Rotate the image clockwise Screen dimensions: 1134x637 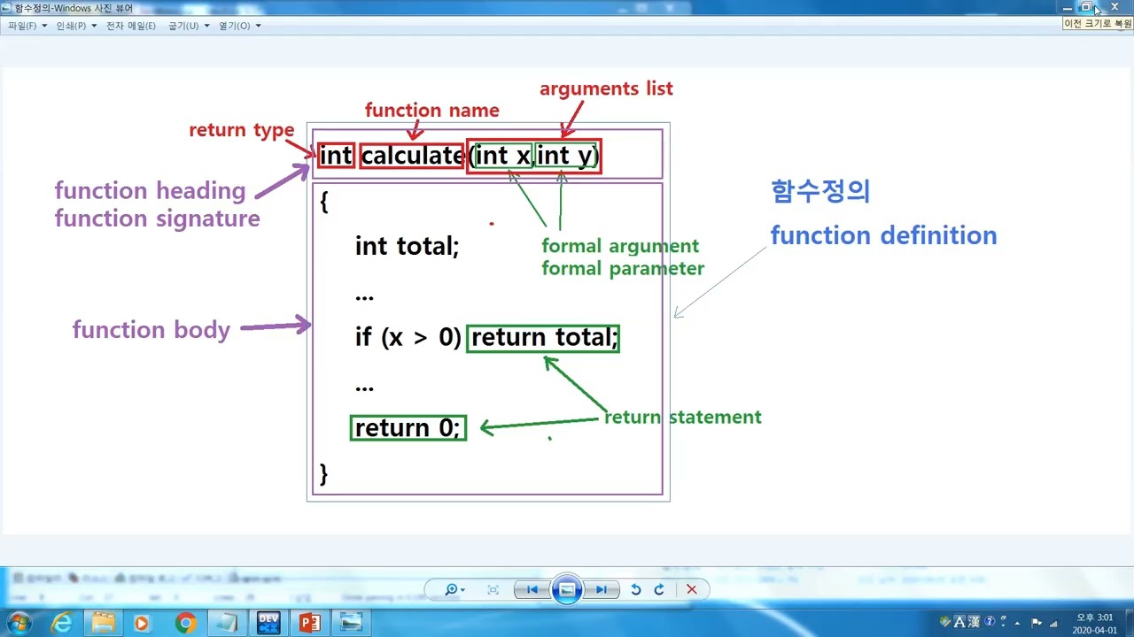pos(659,590)
